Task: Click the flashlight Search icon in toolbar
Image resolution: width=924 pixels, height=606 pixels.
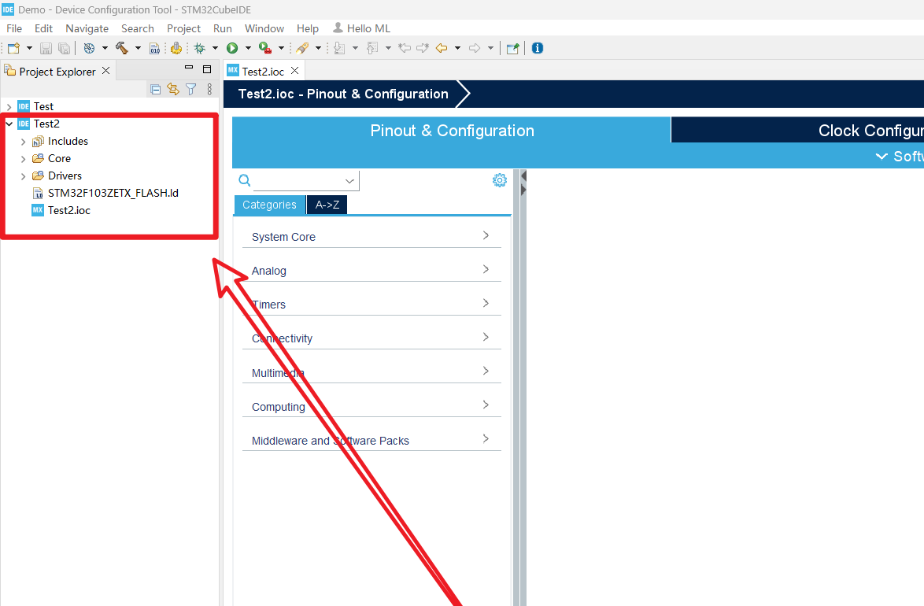Action: pyautogui.click(x=302, y=48)
